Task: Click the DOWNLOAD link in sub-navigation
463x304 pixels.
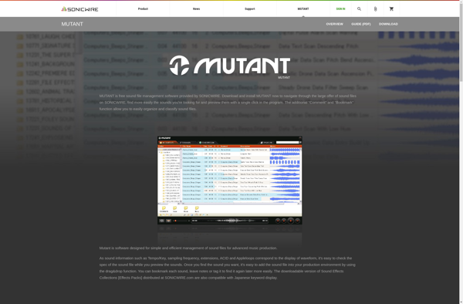Action: [x=388, y=24]
